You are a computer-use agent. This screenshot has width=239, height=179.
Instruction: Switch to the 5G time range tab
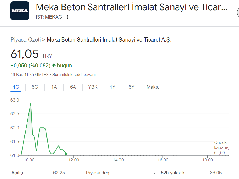(x=35, y=87)
